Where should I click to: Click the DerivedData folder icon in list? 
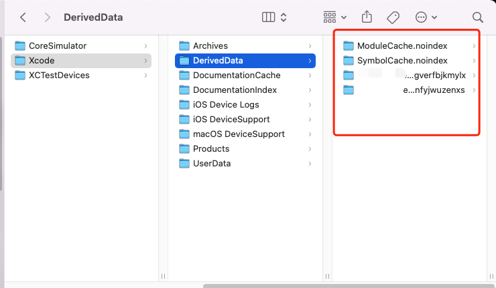pos(184,60)
